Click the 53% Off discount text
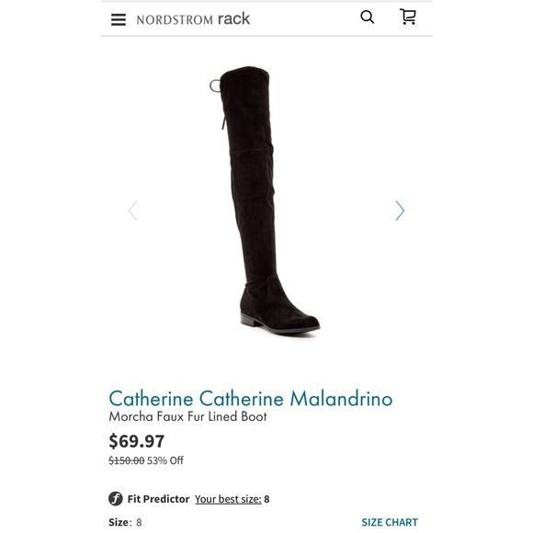 pyautogui.click(x=165, y=460)
